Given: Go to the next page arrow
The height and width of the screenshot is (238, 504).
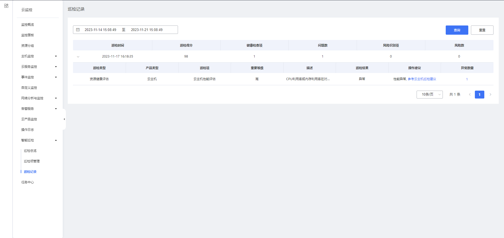Looking at the screenshot, I should pos(490,95).
